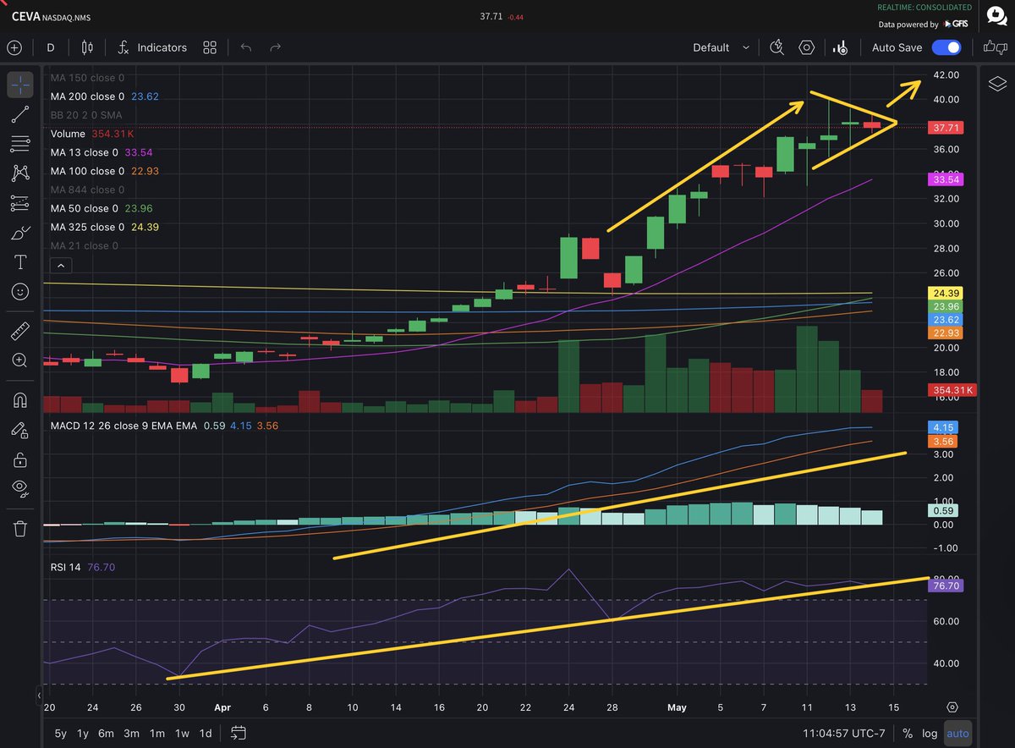Select the MA 325 close indicator legend
The image size is (1015, 748).
pyautogui.click(x=105, y=227)
